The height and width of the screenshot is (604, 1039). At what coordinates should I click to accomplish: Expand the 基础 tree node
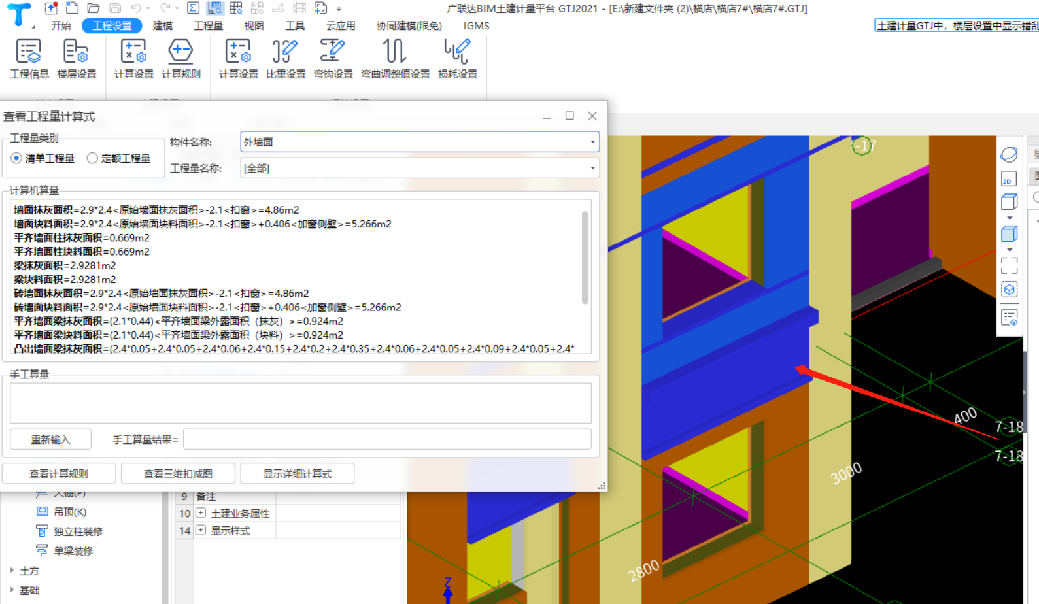point(12,590)
